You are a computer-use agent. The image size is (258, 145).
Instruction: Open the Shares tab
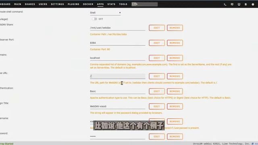(x=30, y=4)
